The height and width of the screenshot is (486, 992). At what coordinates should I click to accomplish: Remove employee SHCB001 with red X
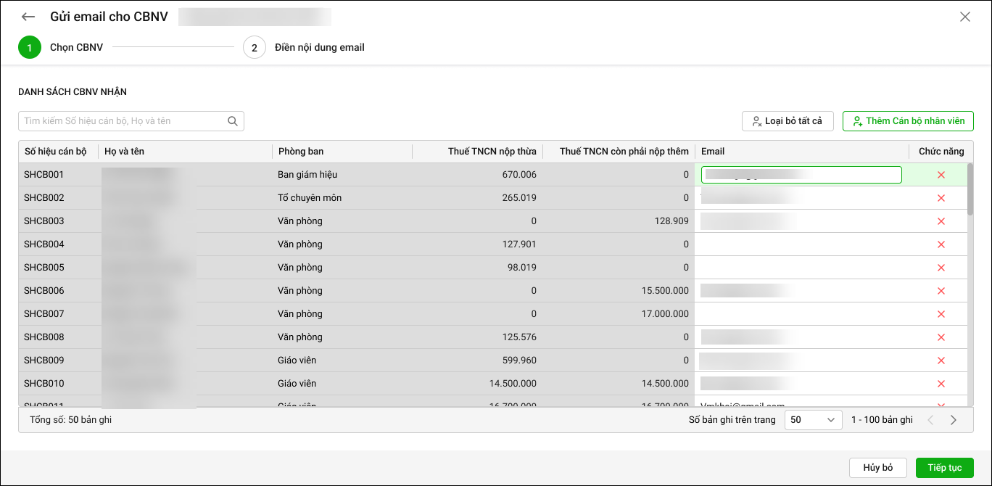click(x=941, y=175)
